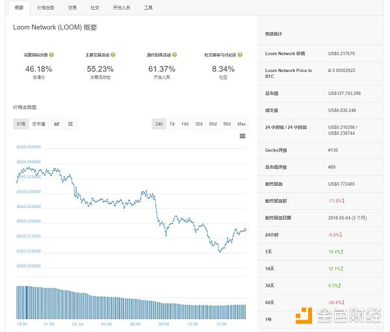Switch to the 价格走势 tab
The image size is (390, 332).
click(45, 8)
